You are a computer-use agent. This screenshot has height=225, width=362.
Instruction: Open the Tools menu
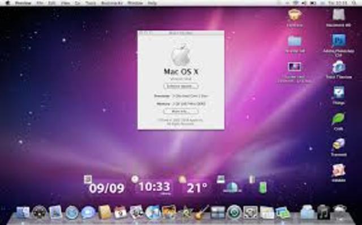(x=90, y=3)
